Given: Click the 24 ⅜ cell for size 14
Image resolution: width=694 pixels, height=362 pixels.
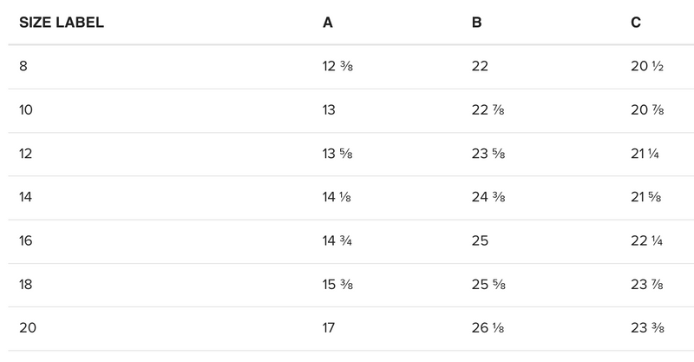Looking at the screenshot, I should (488, 197).
